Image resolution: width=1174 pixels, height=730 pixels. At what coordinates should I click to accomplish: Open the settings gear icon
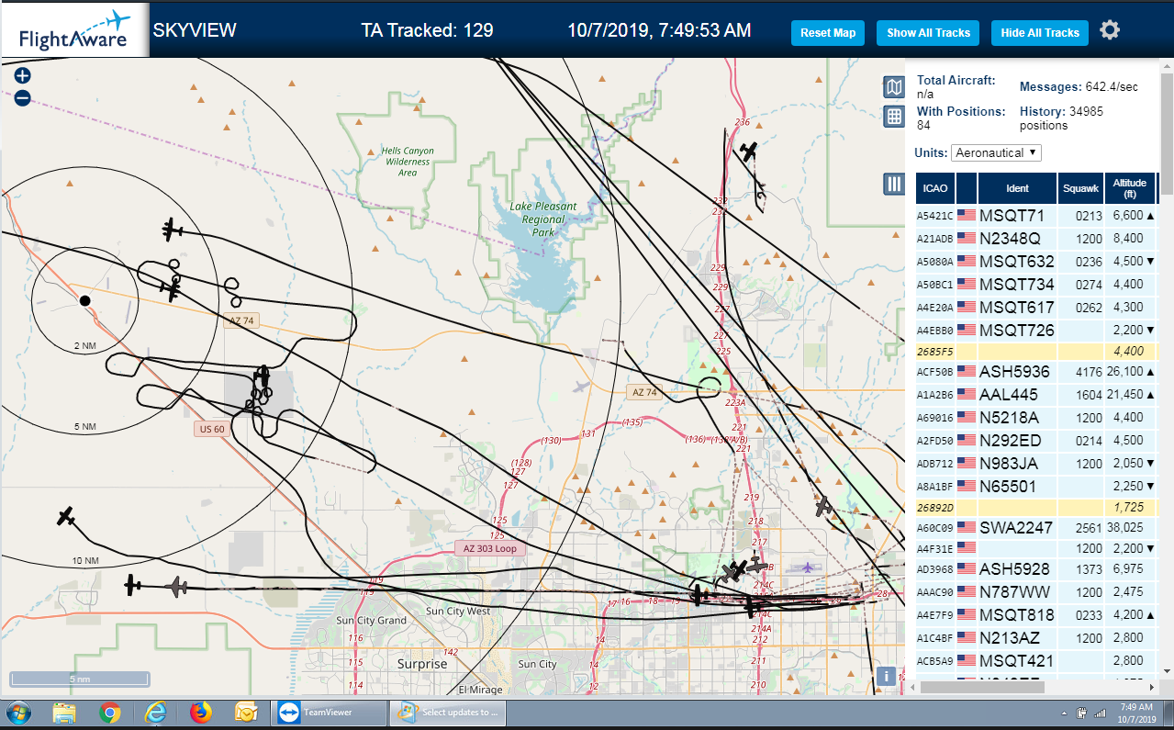pyautogui.click(x=1110, y=31)
